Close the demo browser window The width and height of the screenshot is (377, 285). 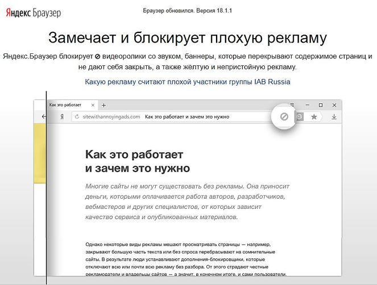click(x=334, y=105)
